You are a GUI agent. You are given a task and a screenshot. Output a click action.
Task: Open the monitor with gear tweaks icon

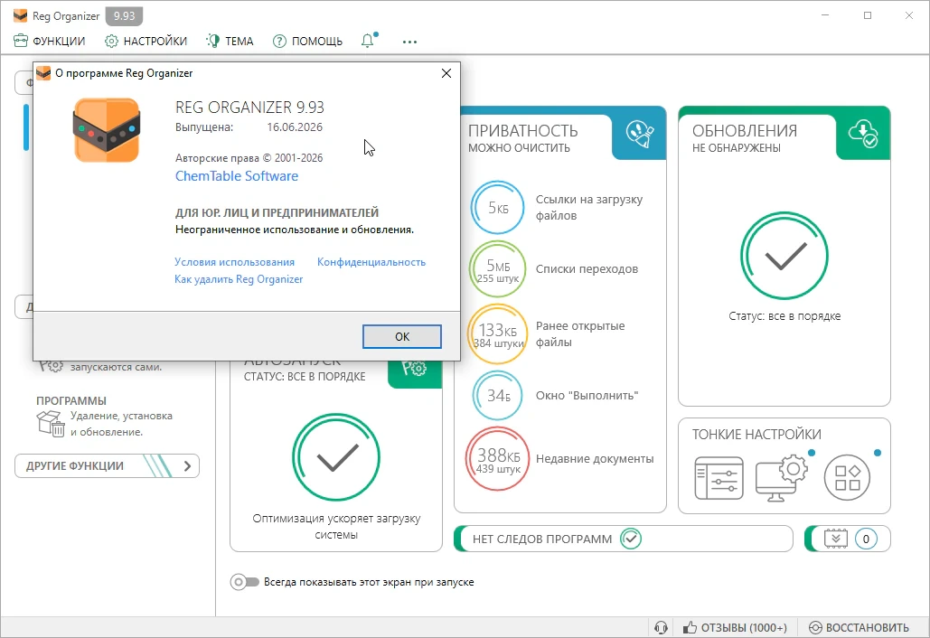pyautogui.click(x=782, y=477)
